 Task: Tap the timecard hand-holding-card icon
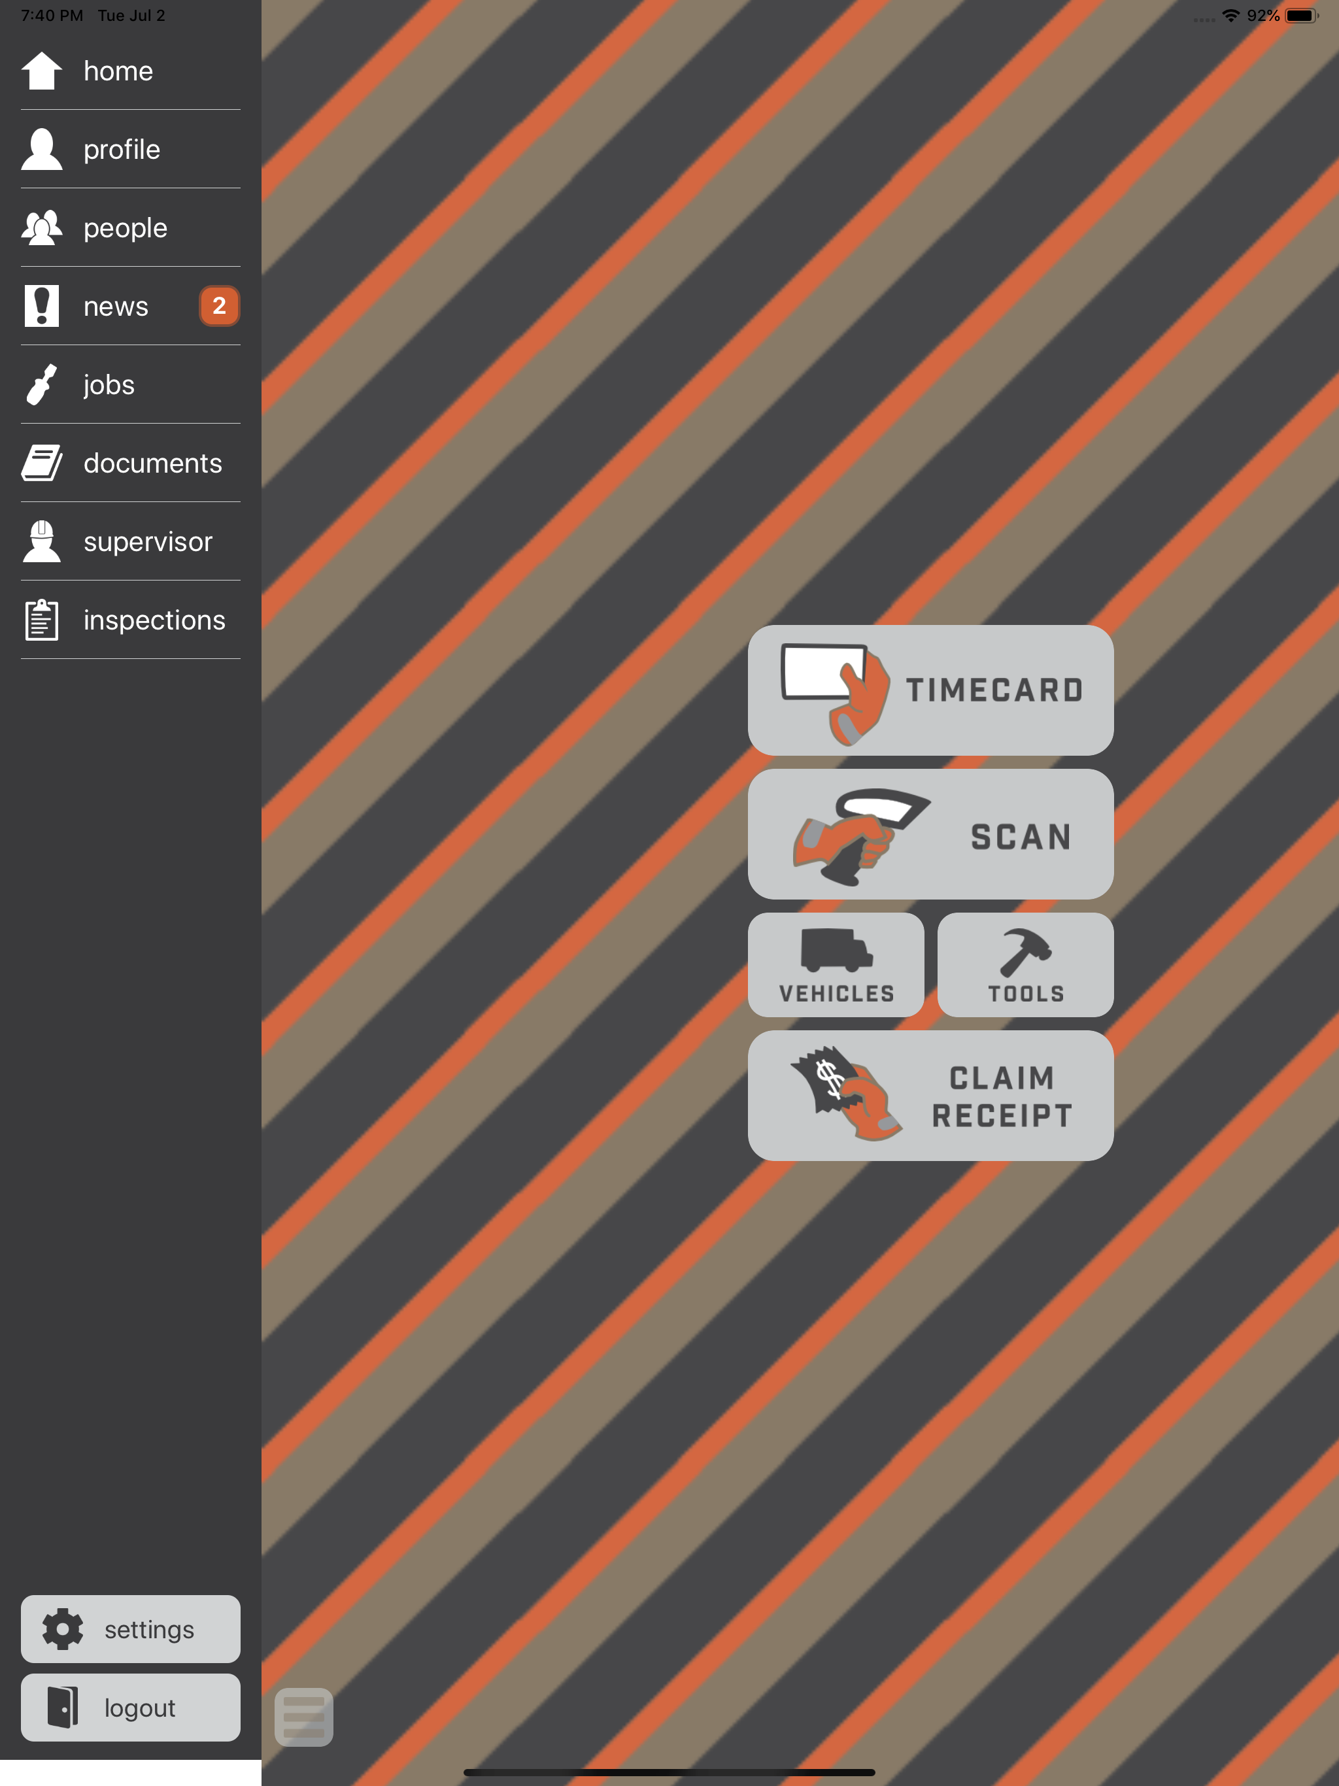[x=835, y=694]
